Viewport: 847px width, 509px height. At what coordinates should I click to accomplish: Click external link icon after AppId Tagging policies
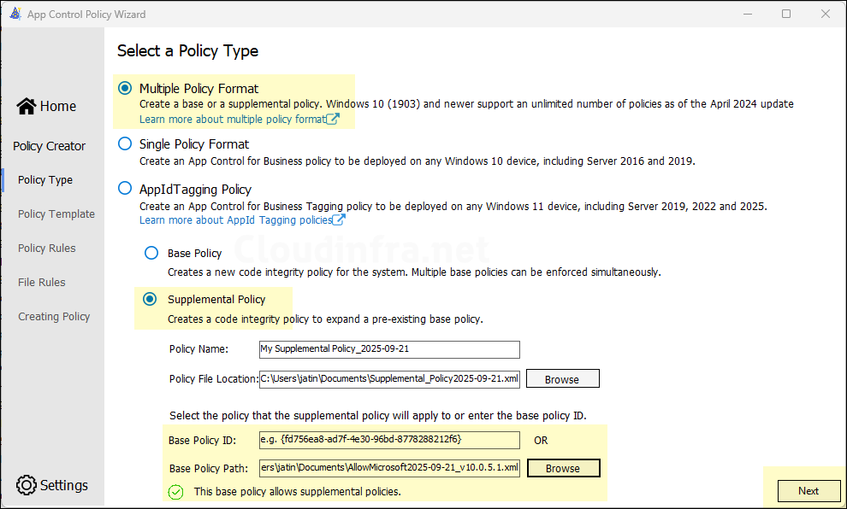coord(339,220)
